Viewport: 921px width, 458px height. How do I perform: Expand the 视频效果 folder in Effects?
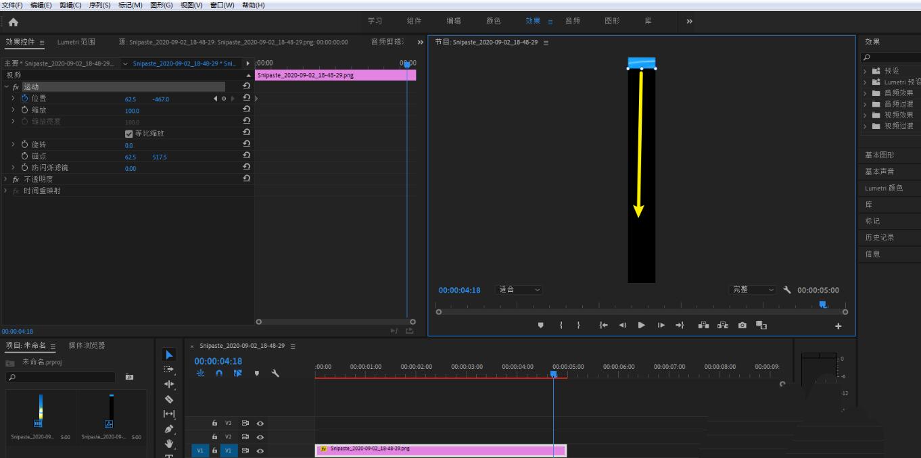[x=865, y=115]
